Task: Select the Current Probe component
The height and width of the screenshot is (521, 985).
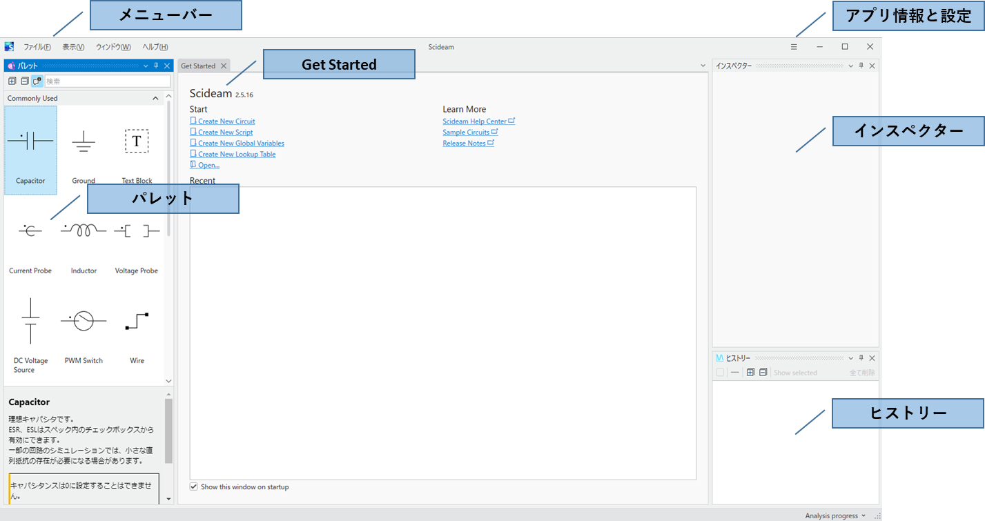Action: click(x=30, y=240)
